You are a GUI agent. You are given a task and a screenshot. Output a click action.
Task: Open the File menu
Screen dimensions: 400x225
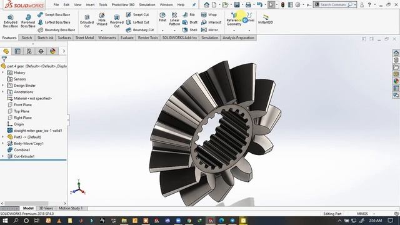tap(56, 4)
